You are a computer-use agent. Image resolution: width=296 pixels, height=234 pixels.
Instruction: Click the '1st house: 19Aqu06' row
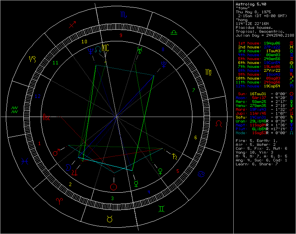coord(266,43)
